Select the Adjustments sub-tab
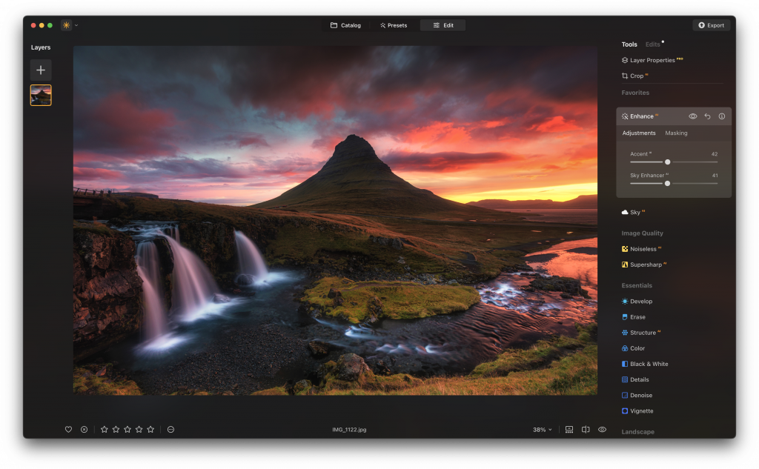 (639, 133)
